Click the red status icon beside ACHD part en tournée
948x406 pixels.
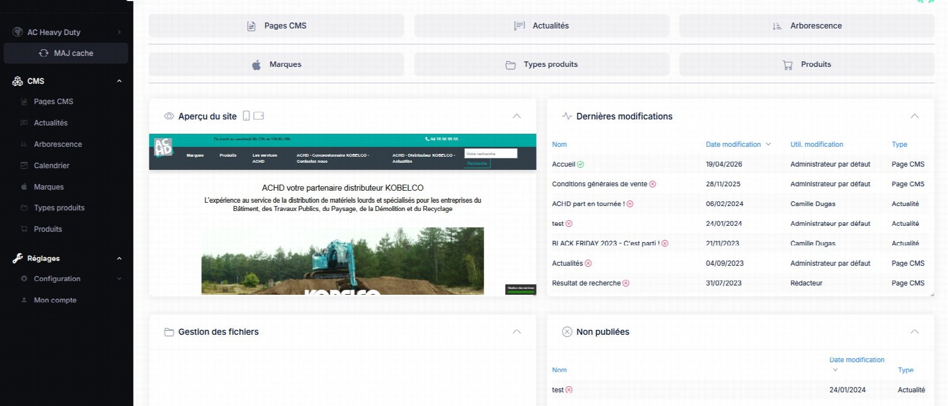point(630,204)
